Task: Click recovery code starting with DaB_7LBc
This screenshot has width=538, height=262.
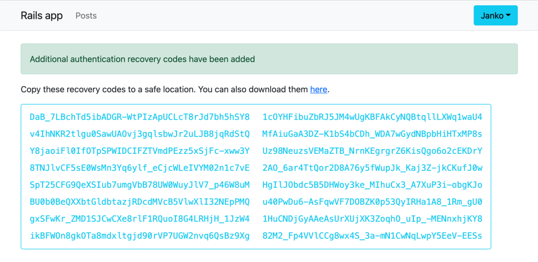Action: pos(140,117)
